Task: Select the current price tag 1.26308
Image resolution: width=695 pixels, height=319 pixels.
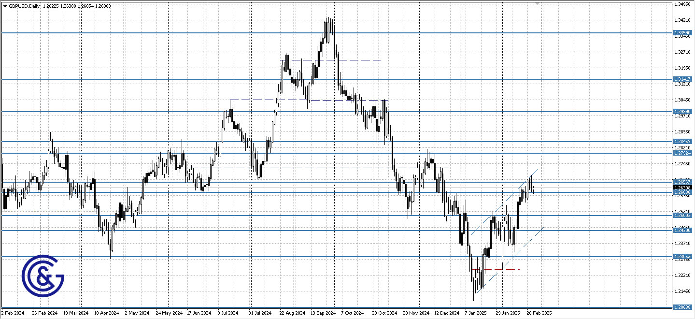Action: click(683, 188)
